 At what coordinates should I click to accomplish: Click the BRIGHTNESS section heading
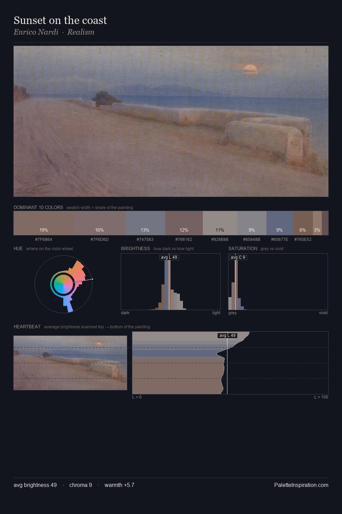click(135, 248)
